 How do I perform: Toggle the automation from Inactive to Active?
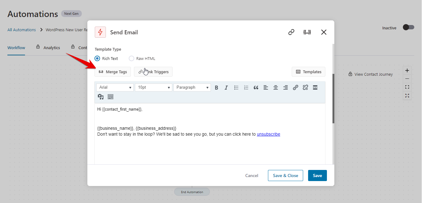pyautogui.click(x=408, y=27)
